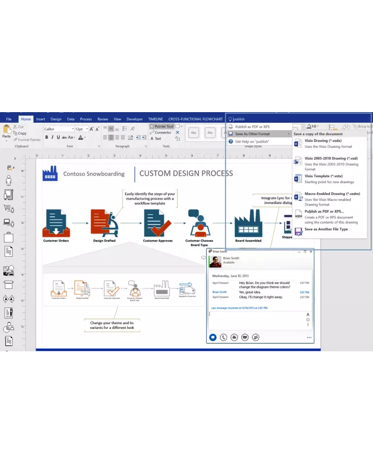Click the Customer Approves shape in diagram

pyautogui.click(x=158, y=223)
